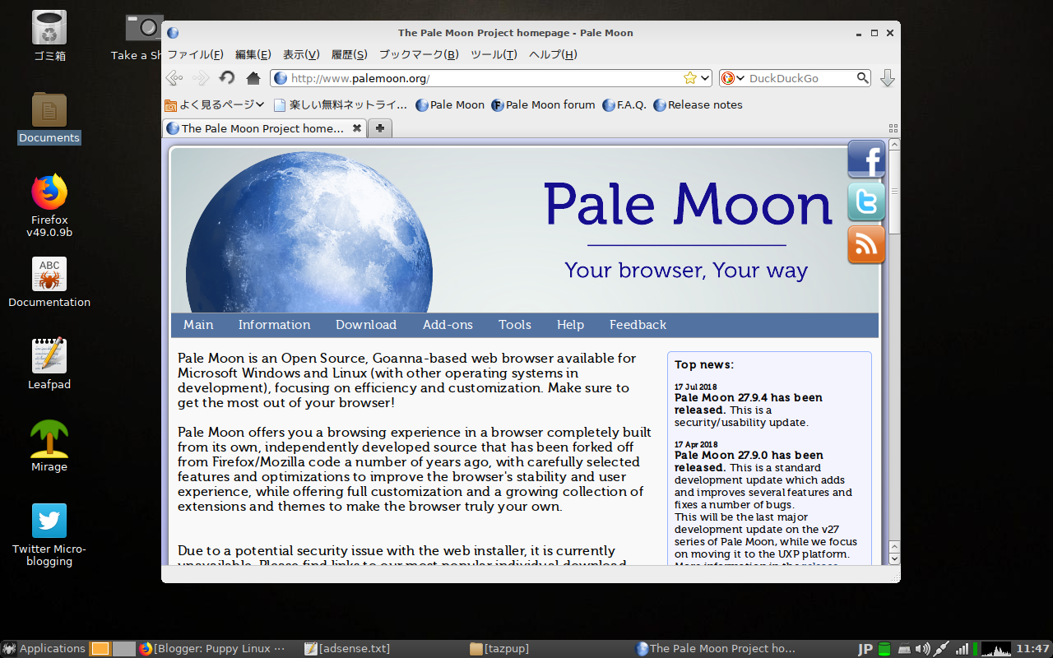This screenshot has width=1053, height=658.
Task: Open the 履歴(S) menu
Action: 349,54
